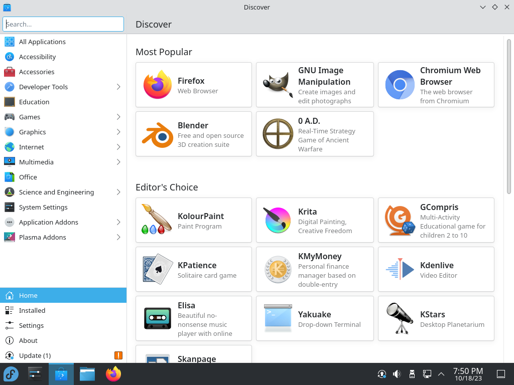
Task: Expand the Games category chevron
Action: (x=118, y=117)
